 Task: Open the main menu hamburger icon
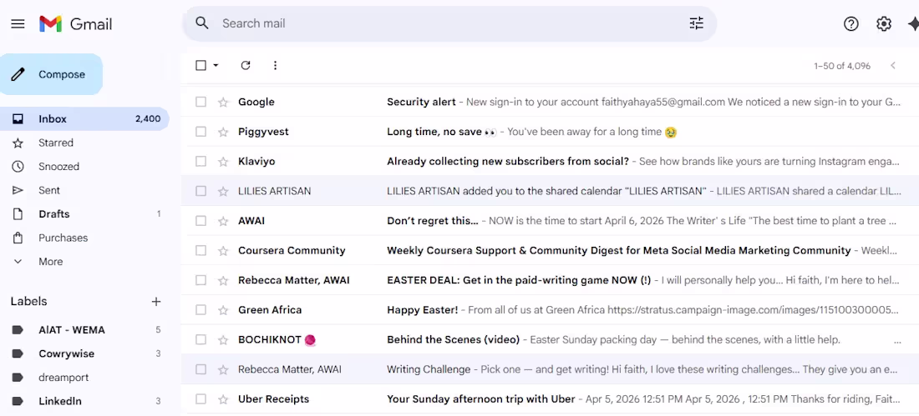pos(18,24)
